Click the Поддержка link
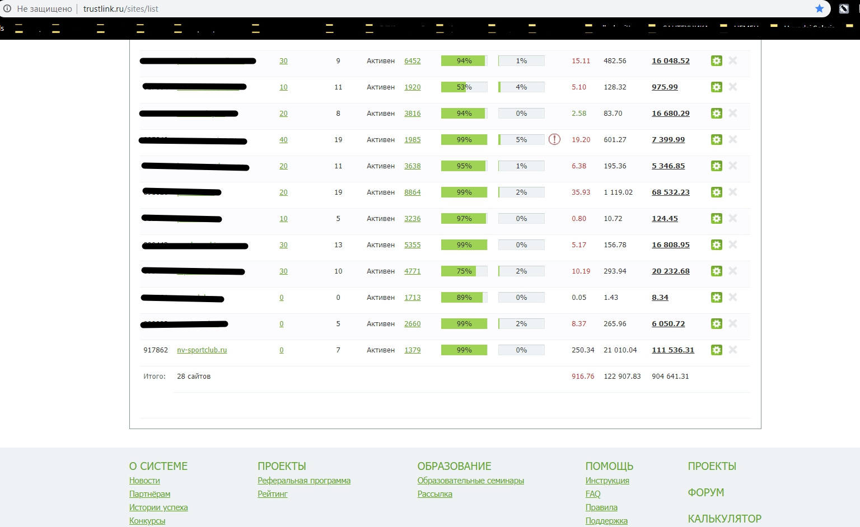860x527 pixels. click(606, 521)
